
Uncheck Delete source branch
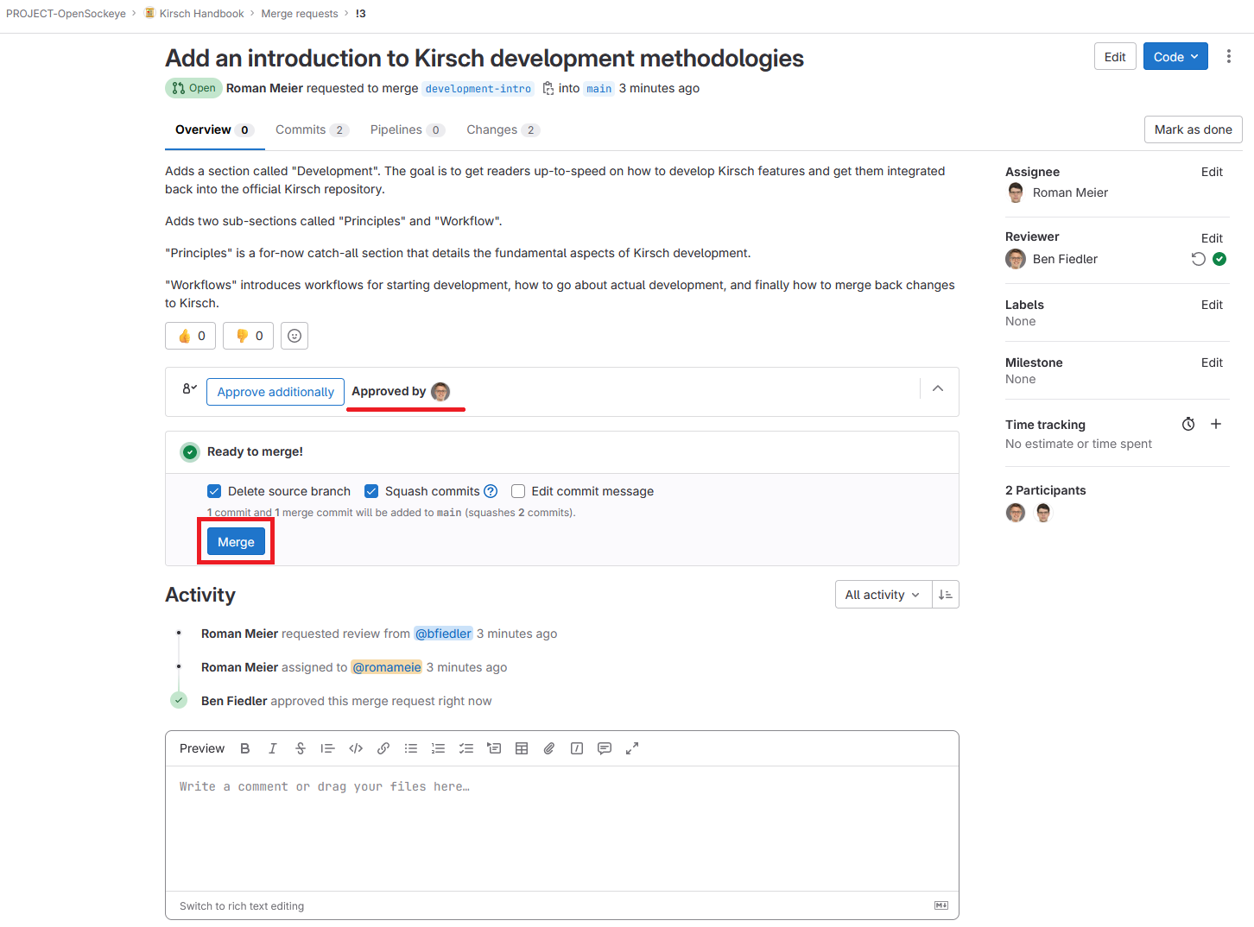coord(214,491)
